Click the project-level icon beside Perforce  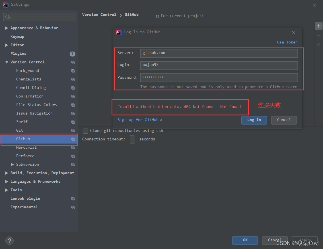click(73, 156)
